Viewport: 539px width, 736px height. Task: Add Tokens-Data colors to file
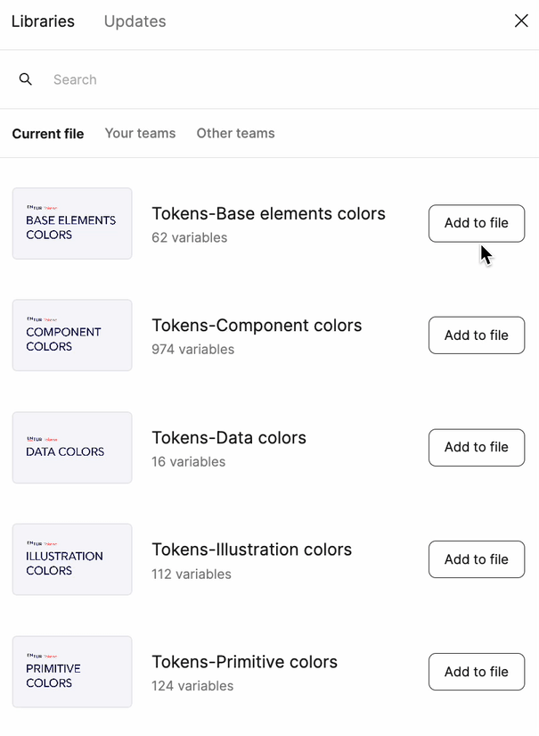click(477, 447)
